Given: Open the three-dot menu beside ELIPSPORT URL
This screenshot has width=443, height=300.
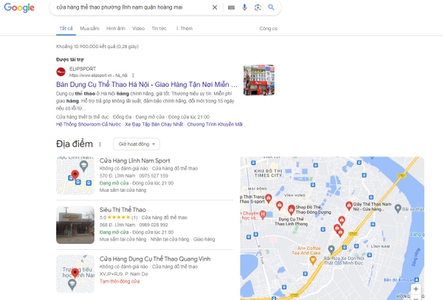Looking at the screenshot, I should click(133, 75).
